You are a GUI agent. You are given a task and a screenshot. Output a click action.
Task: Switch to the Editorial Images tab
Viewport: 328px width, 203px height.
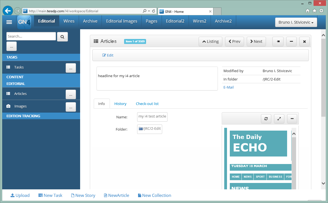click(x=122, y=21)
